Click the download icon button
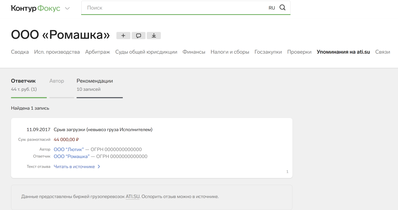 tap(154, 35)
